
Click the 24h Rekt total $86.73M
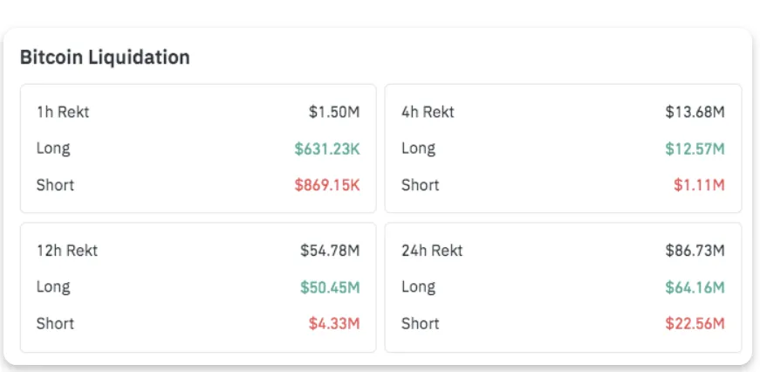695,251
